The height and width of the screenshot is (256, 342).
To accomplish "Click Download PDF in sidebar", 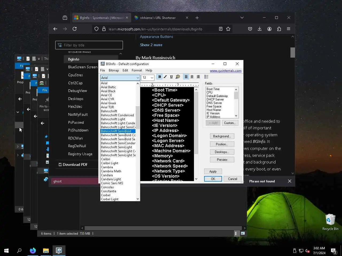I will [x=73, y=165].
